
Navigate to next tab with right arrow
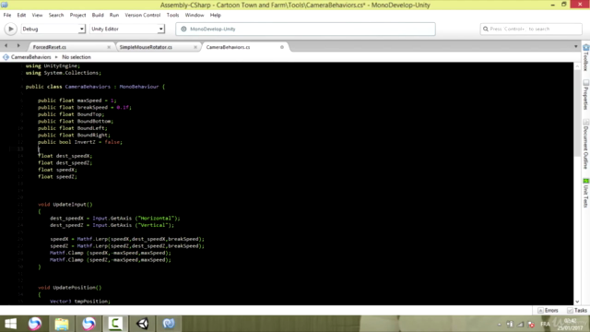pos(18,45)
